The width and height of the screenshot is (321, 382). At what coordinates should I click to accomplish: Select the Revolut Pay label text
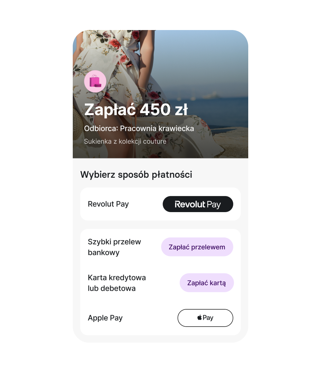tap(108, 204)
